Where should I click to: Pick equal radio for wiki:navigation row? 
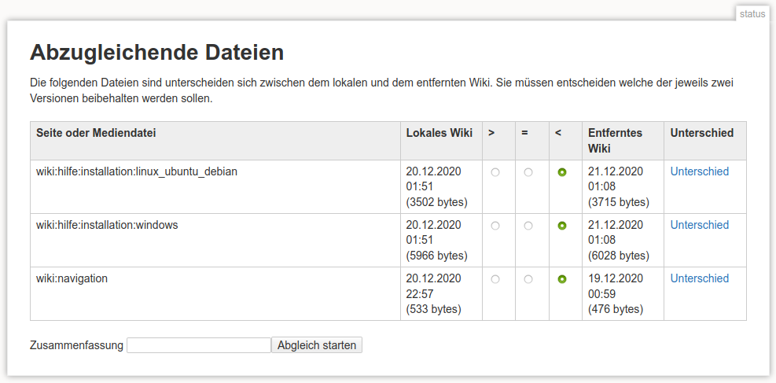click(x=528, y=279)
